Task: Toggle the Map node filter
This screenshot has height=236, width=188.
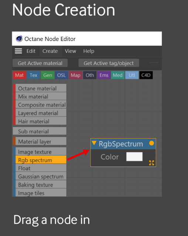Action: [76, 75]
